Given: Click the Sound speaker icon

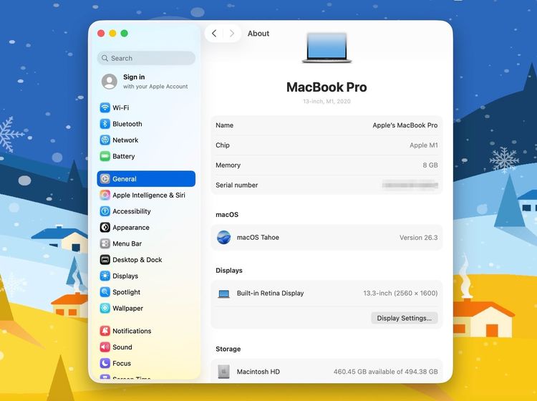Looking at the screenshot, I should click(x=105, y=347).
